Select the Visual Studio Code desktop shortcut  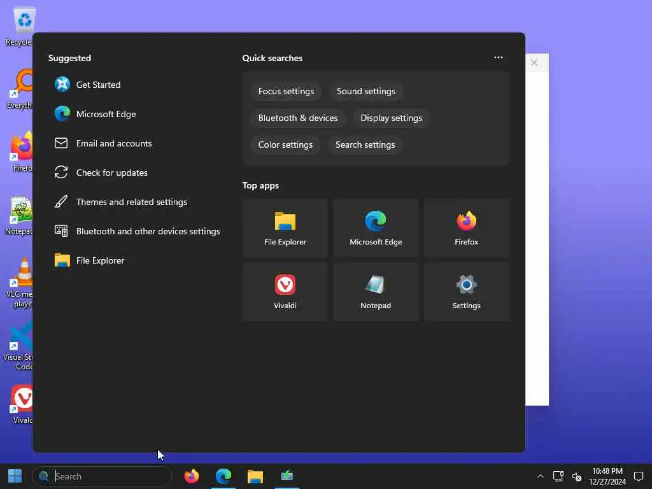[18, 346]
